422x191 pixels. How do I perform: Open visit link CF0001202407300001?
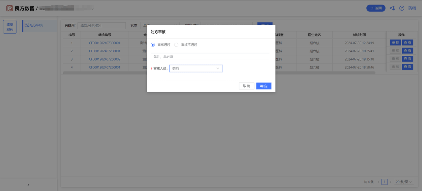(x=105, y=43)
